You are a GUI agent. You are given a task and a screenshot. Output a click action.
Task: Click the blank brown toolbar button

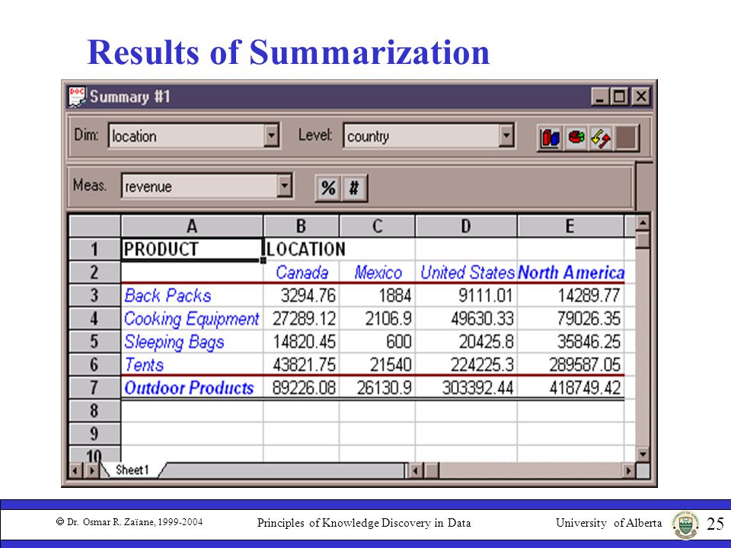626,138
